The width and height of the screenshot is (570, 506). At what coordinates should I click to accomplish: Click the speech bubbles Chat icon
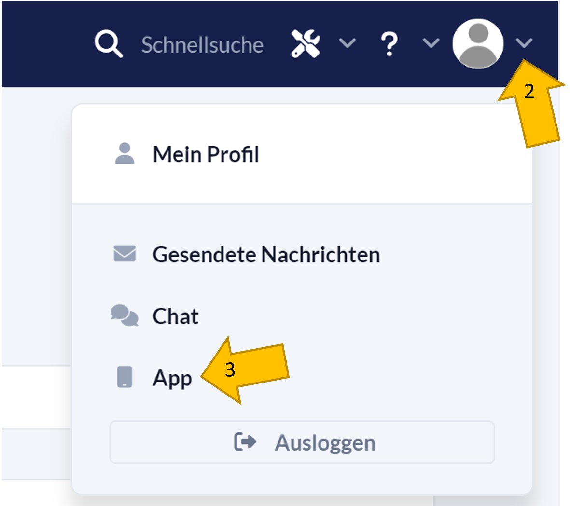[125, 315]
